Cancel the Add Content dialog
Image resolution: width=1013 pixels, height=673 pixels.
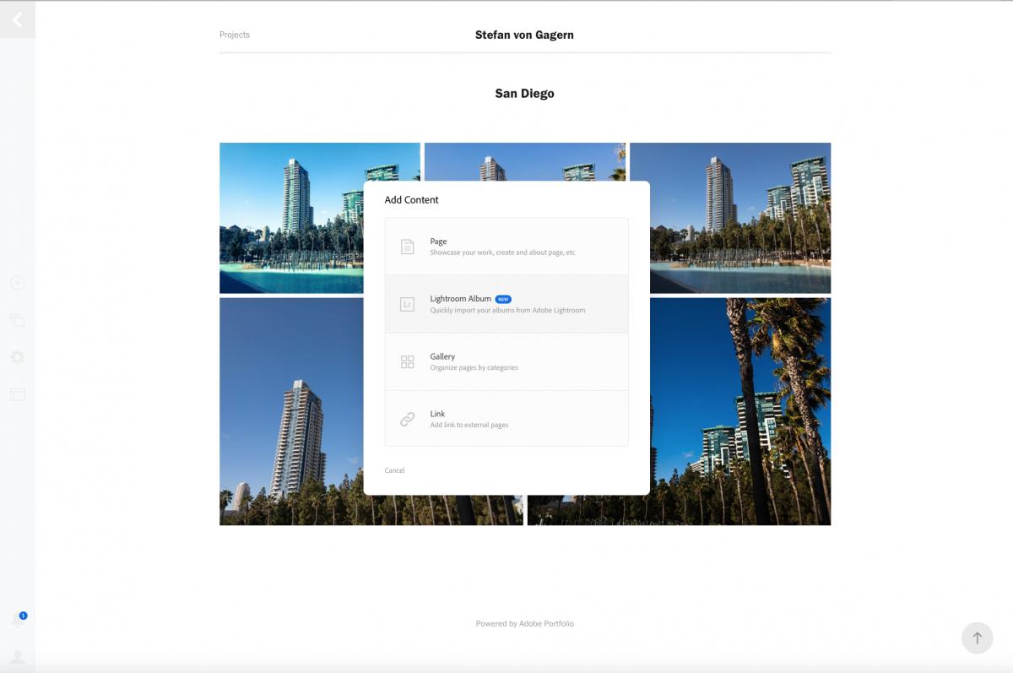[394, 470]
